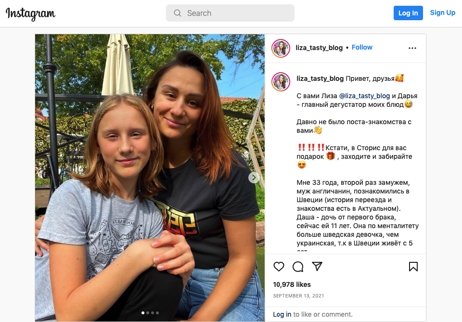Open the profile avatar in post header
Viewport: 462px width, 322px height.
click(x=281, y=48)
